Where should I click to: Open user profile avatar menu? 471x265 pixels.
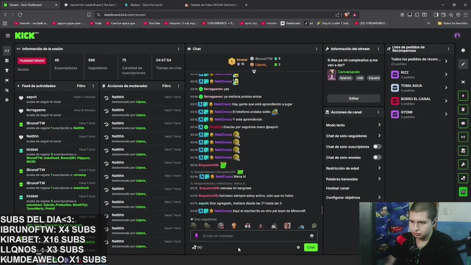(457, 35)
